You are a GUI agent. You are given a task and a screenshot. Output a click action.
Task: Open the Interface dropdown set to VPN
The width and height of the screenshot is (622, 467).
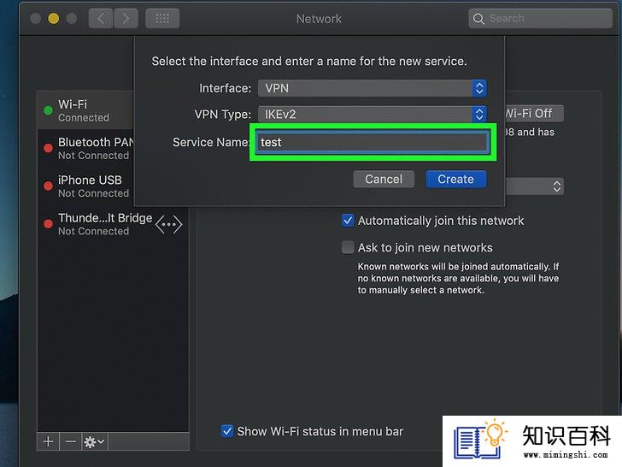click(x=373, y=88)
